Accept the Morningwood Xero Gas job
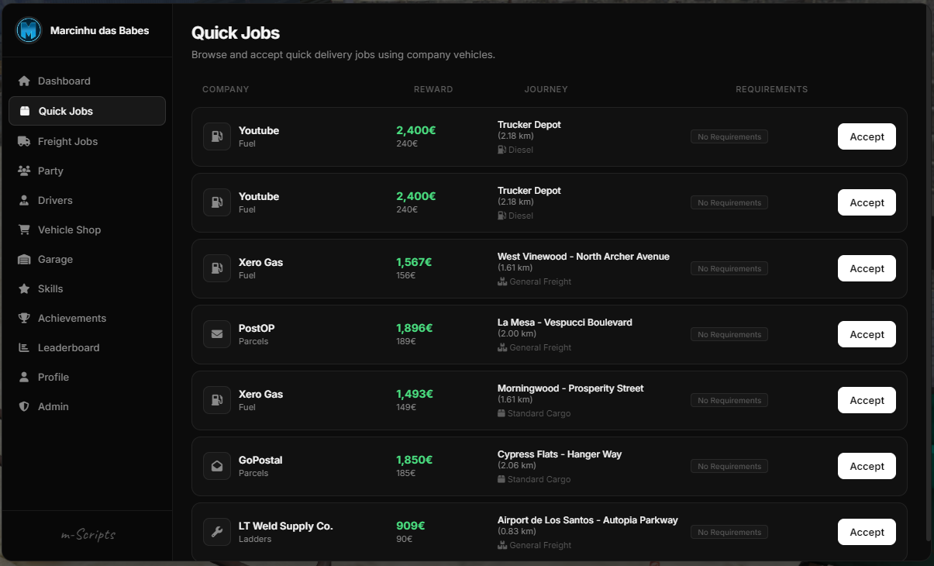 coord(867,400)
